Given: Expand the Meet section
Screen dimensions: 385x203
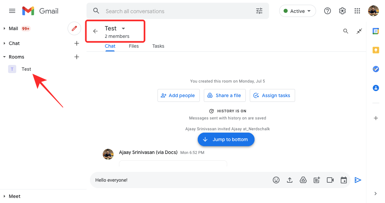Looking at the screenshot, I should click(5, 196).
